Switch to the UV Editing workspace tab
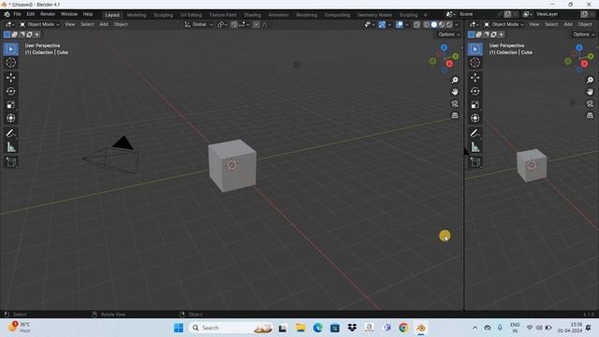The height and width of the screenshot is (337, 599). pyautogui.click(x=191, y=15)
